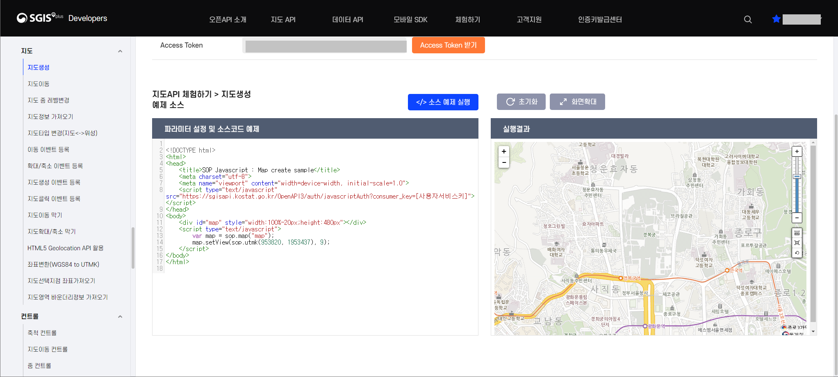
Task: Select 지도선택지점 좌표가져오기 item
Action: tap(61, 281)
